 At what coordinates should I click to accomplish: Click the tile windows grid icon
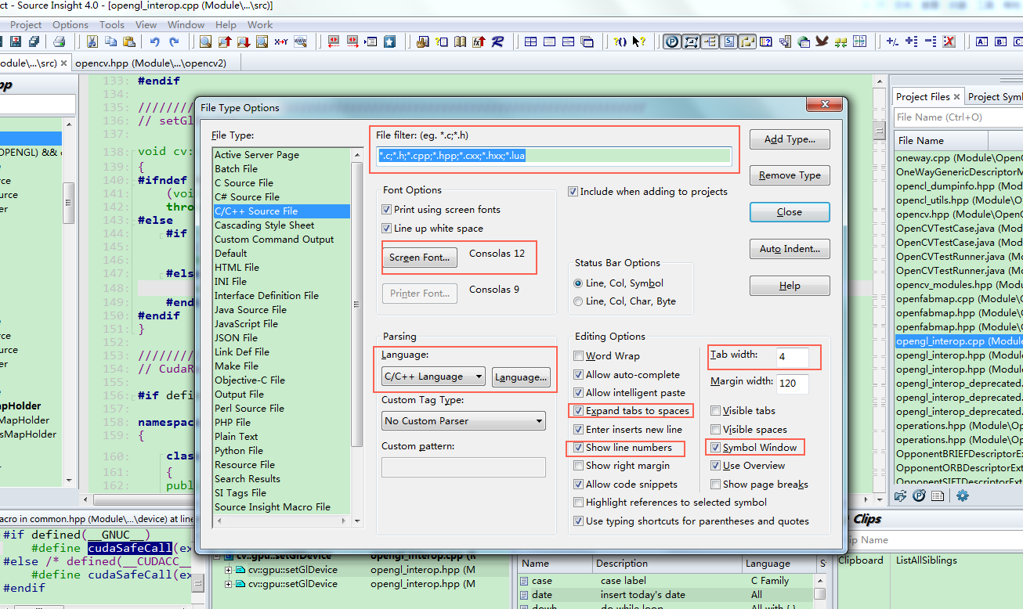pyautogui.click(x=530, y=41)
